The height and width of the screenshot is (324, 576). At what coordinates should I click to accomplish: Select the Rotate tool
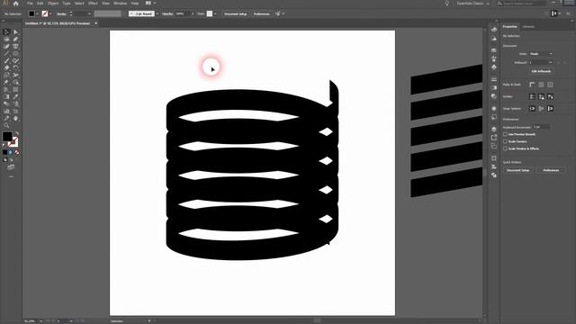pyautogui.click(x=15, y=68)
